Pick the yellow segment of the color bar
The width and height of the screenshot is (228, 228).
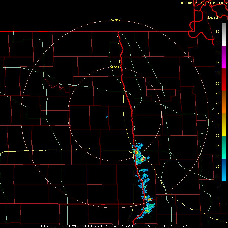(x=224, y=125)
